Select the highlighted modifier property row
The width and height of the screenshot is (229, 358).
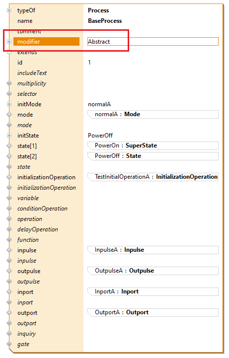click(46, 42)
